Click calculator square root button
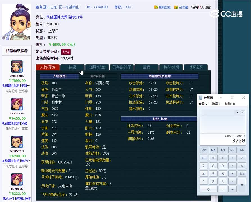The image size is (251, 202). 242,158
